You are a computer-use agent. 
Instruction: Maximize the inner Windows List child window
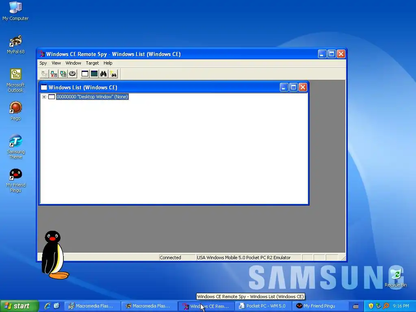pos(293,87)
